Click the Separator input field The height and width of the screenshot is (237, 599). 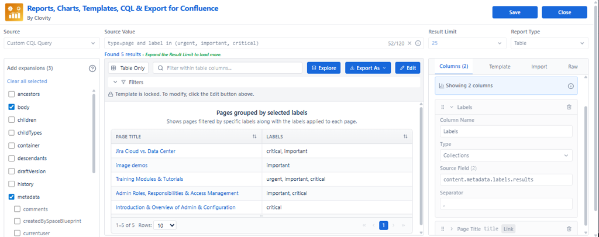506,204
